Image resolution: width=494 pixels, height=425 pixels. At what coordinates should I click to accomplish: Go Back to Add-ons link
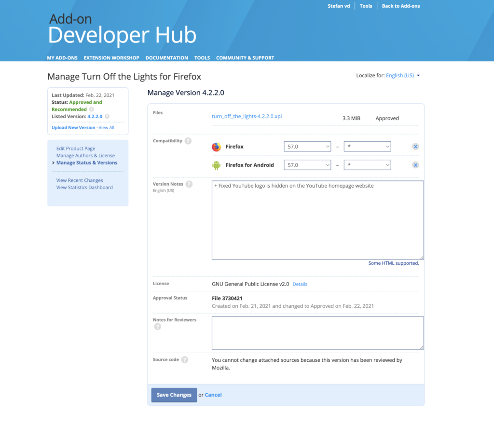pyautogui.click(x=401, y=6)
